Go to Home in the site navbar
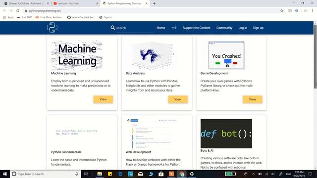This screenshot has width=317, height=178. [x=161, y=28]
